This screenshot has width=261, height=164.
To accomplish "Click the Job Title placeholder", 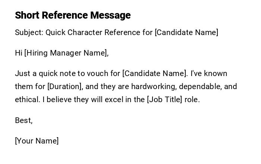I will [165, 100].
